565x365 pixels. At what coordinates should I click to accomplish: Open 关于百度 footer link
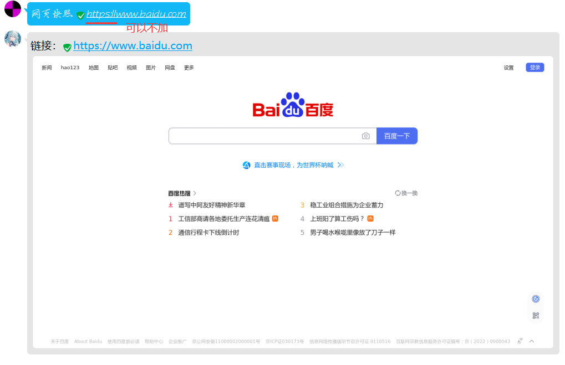click(x=59, y=341)
